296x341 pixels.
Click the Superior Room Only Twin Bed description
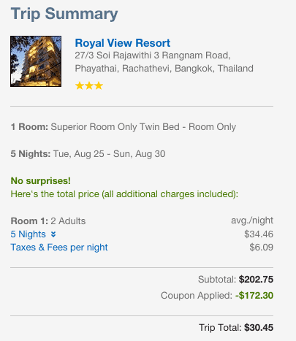pos(143,127)
